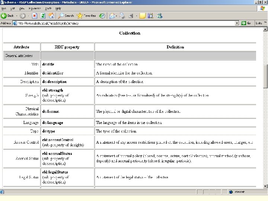This screenshot has height=201, width=268.
Task: Click the Attribute column header
Action: pos(22,47)
